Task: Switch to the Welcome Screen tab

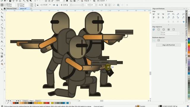Action: (x=11, y=9)
